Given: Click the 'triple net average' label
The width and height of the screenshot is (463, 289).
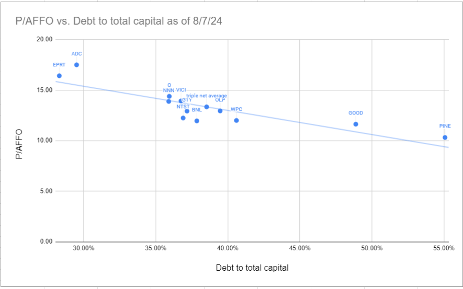Looking at the screenshot, I should coord(207,96).
